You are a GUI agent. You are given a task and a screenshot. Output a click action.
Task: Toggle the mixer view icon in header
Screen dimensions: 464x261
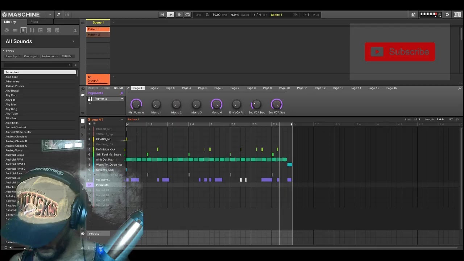pyautogui.click(x=67, y=14)
